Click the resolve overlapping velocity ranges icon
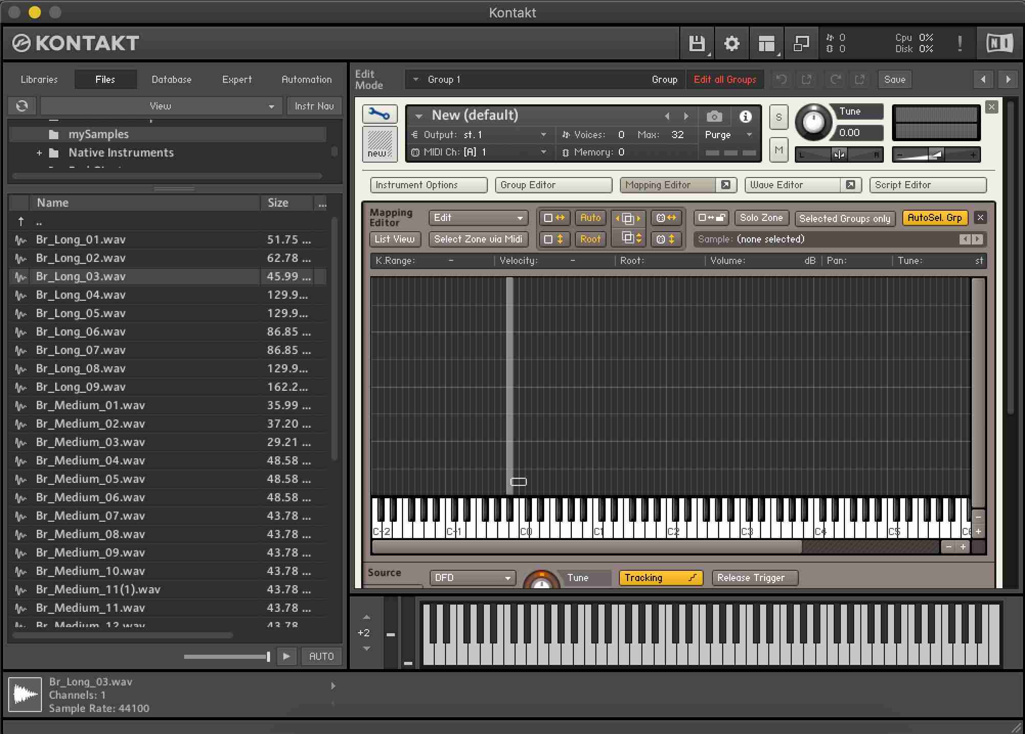This screenshot has width=1025, height=734. click(x=628, y=238)
